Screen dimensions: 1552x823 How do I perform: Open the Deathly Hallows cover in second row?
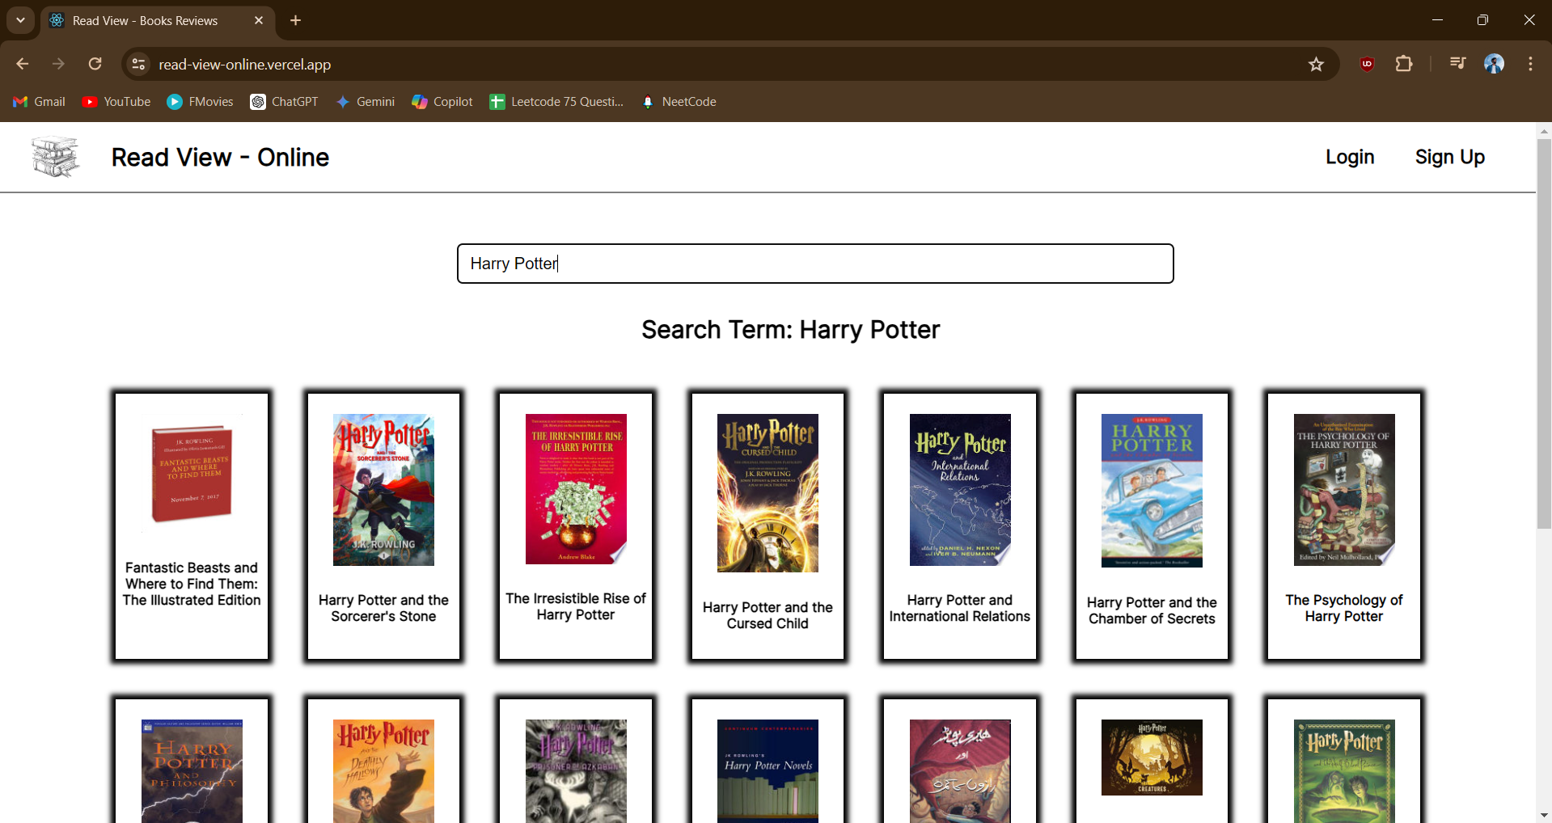pos(383,771)
